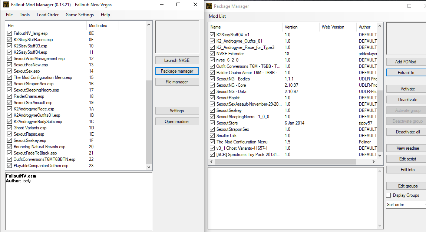
Task: Click the FalloutNV.esm description heading
Action: [22, 176]
